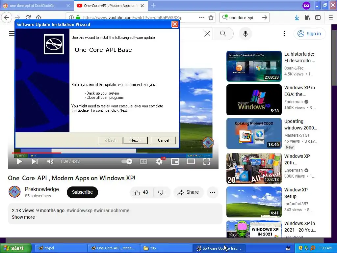The width and height of the screenshot is (337, 253).
Task: Select the Software Update Inst taskbar item
Action: coord(219,248)
